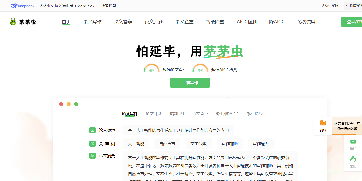
Task: Click the gauge icon for 超低AIGC检测
Action: point(200,68)
